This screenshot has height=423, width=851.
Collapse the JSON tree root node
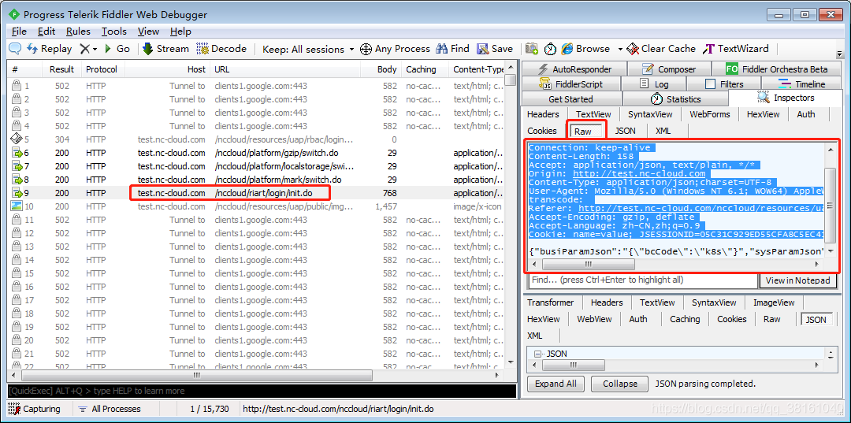pyautogui.click(x=537, y=354)
